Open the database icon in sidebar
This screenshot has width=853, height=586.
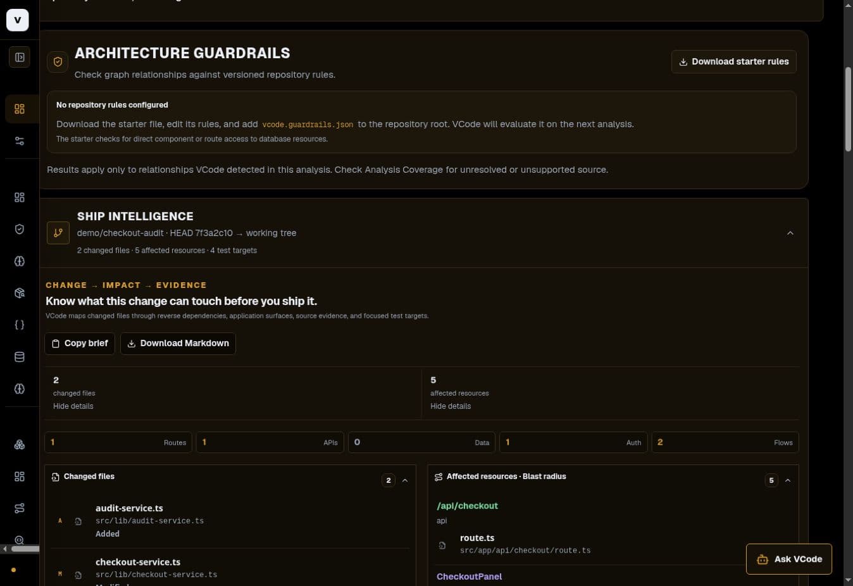[20, 357]
